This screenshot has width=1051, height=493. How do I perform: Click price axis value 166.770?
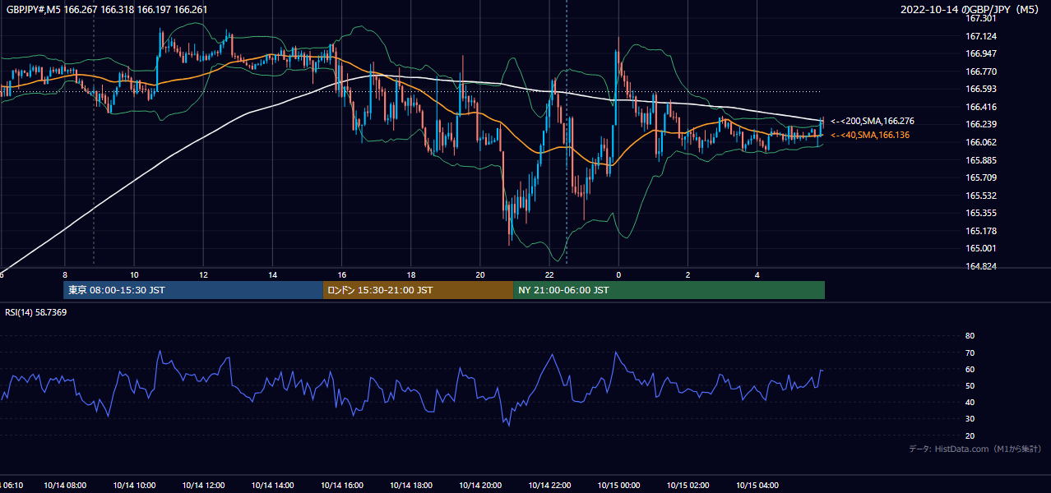pyautogui.click(x=980, y=71)
